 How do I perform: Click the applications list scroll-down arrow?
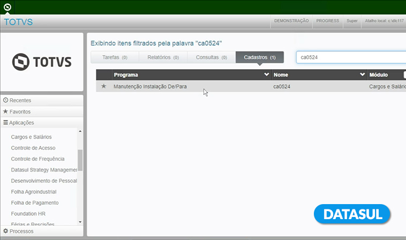[x=80, y=221]
